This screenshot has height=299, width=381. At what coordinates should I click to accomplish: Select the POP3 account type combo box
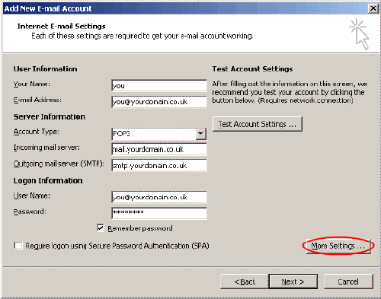tap(159, 134)
